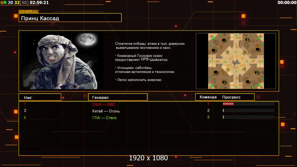Click the red progress bar for США — ВВС
This screenshot has width=297, height=167.
[249, 104]
